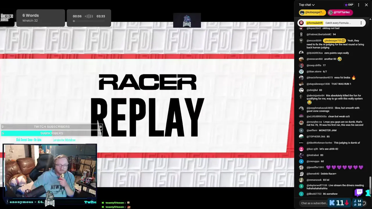Viewport: 372px width, 209px height.
Task: Open the chat panel more options menu
Action: 359,5
